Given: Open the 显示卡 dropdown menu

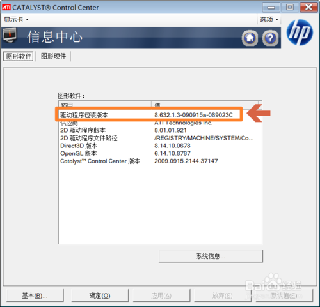Looking at the screenshot, I should click(x=16, y=20).
